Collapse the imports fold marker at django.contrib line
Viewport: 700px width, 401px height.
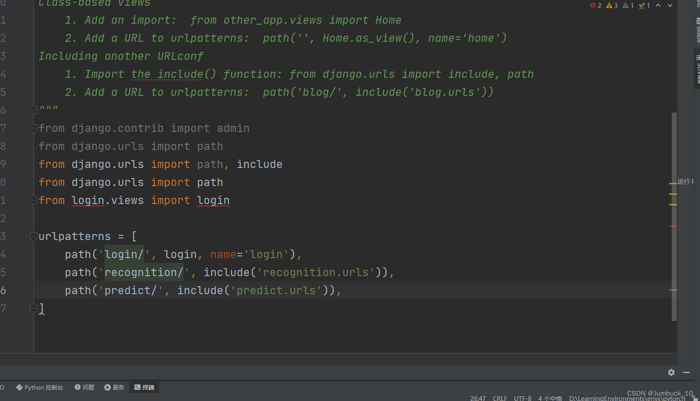coord(33,128)
